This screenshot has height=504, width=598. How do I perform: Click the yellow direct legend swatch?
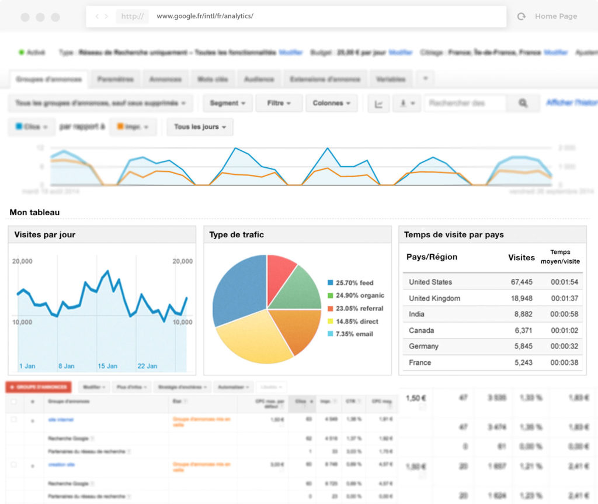click(331, 322)
